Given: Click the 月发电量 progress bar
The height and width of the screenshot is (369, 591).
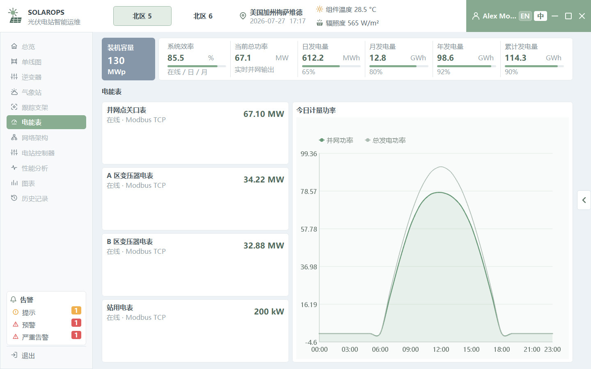Looking at the screenshot, I should (x=399, y=66).
